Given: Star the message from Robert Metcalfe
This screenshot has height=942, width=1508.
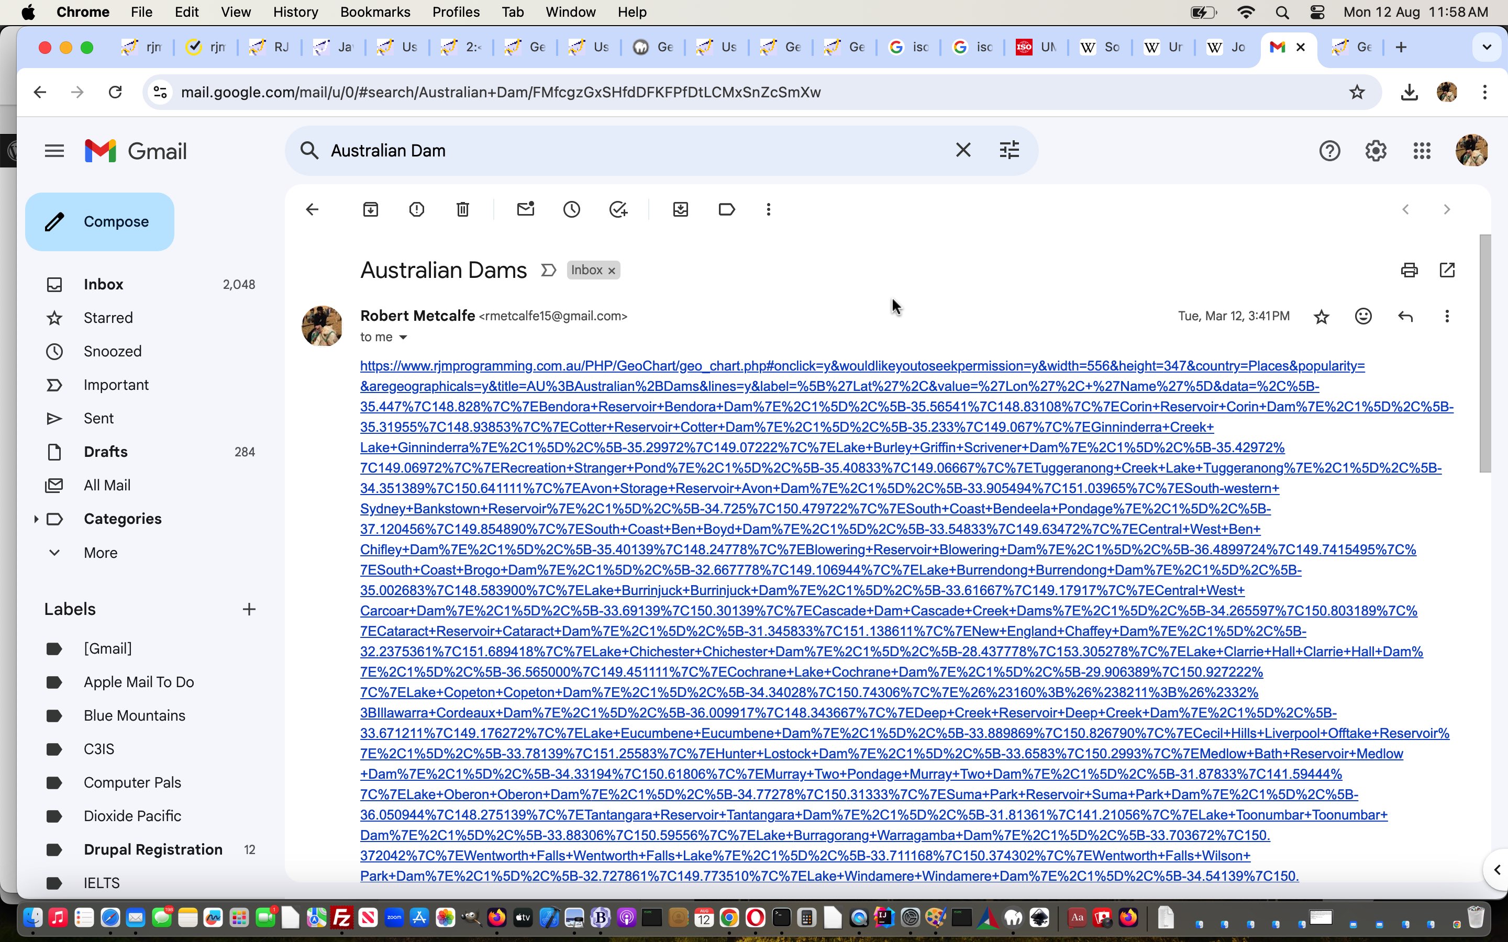Looking at the screenshot, I should point(1322,317).
